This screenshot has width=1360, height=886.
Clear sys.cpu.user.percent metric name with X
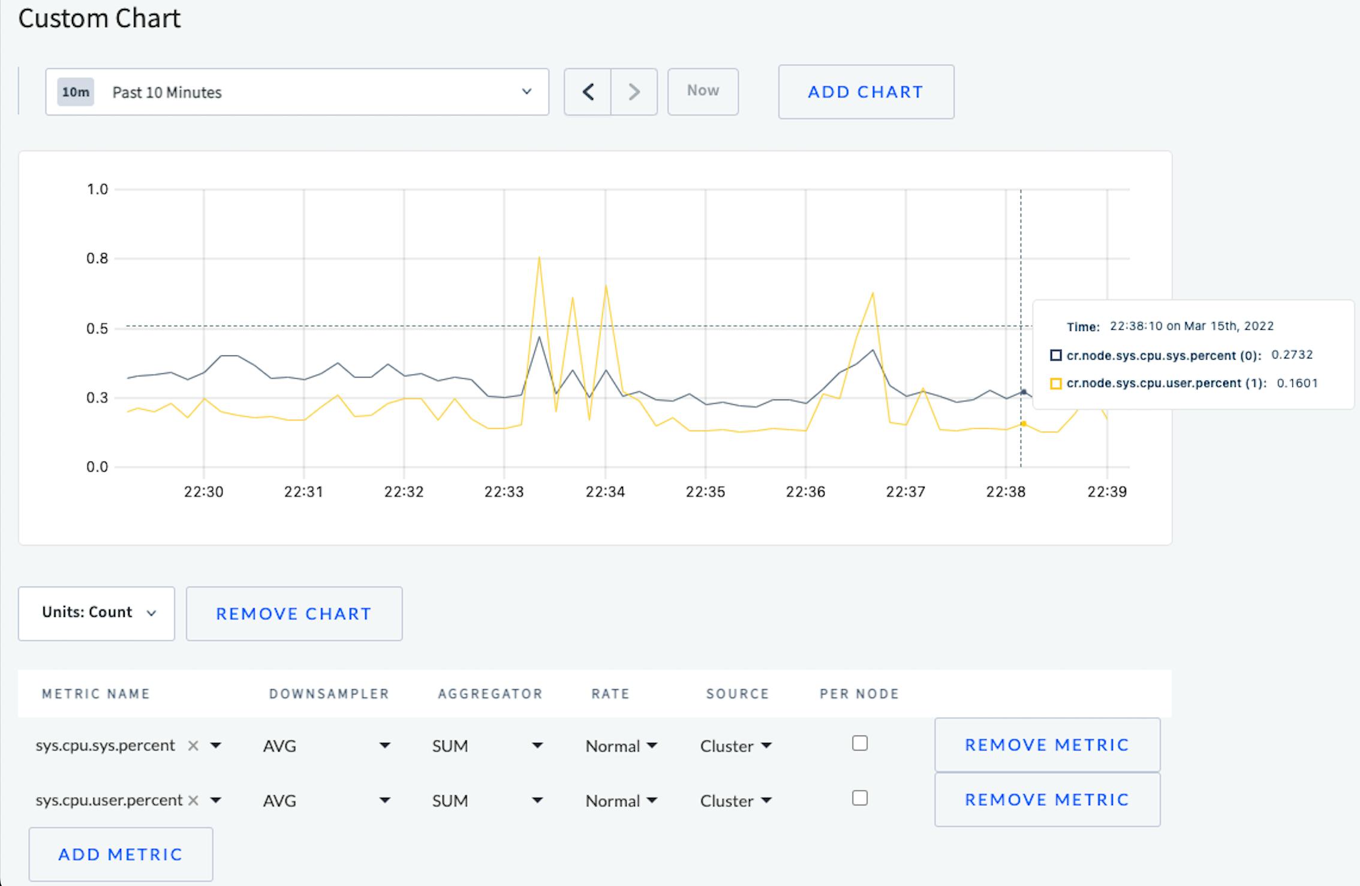(193, 800)
